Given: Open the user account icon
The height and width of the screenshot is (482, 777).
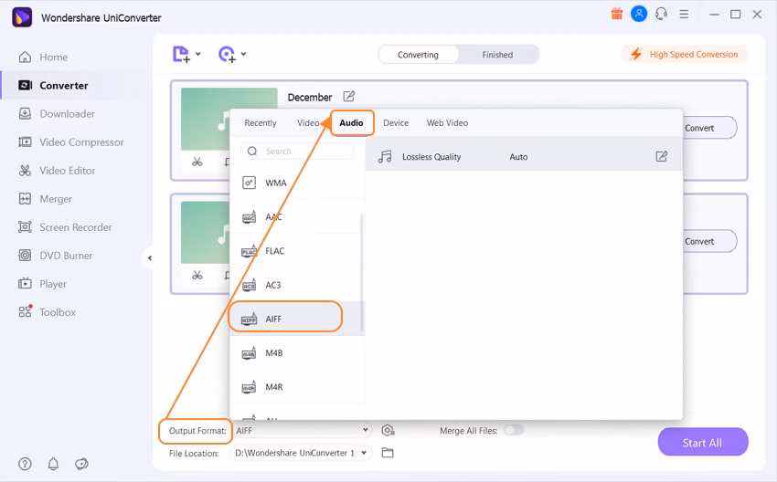Looking at the screenshot, I should click(x=639, y=14).
